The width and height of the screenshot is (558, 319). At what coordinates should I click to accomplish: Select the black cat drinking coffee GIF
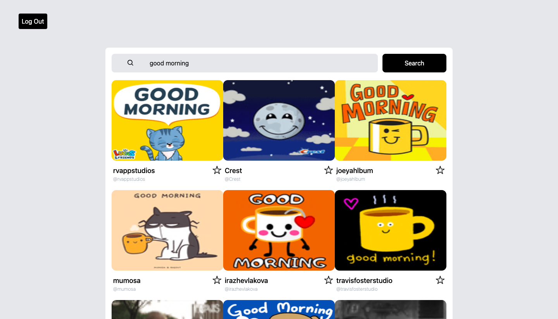167,230
